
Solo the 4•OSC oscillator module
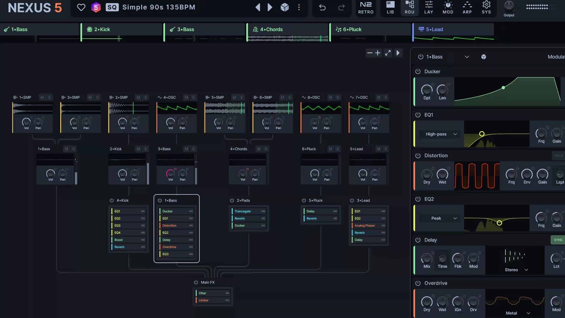click(193, 97)
